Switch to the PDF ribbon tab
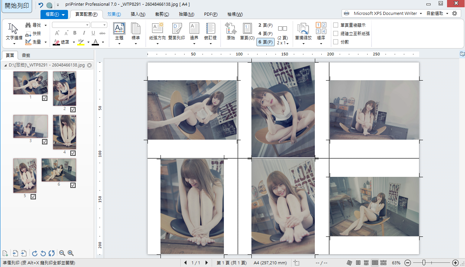 (211, 15)
